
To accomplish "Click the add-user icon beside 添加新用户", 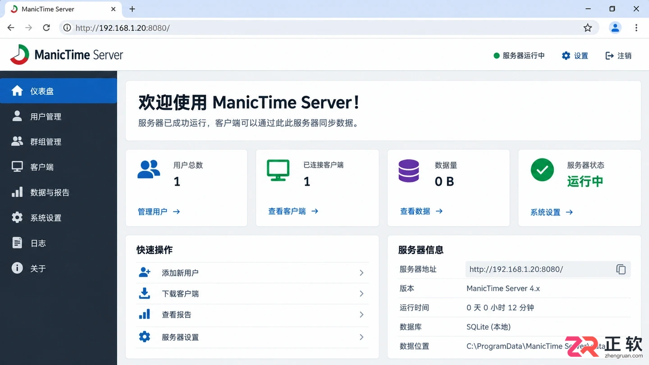I will (x=144, y=272).
